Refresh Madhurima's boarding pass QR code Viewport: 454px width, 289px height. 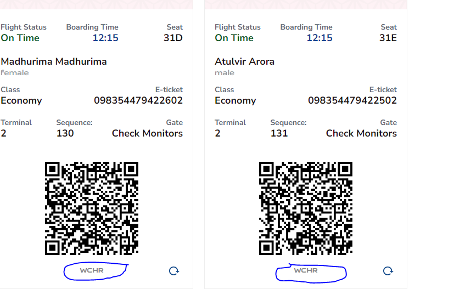click(174, 271)
